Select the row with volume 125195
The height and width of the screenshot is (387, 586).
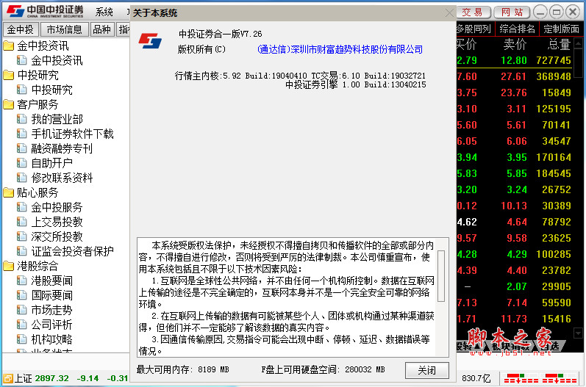tap(514, 109)
